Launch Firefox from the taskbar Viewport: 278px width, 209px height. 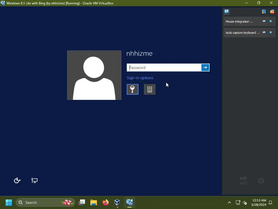pyautogui.click(x=106, y=202)
